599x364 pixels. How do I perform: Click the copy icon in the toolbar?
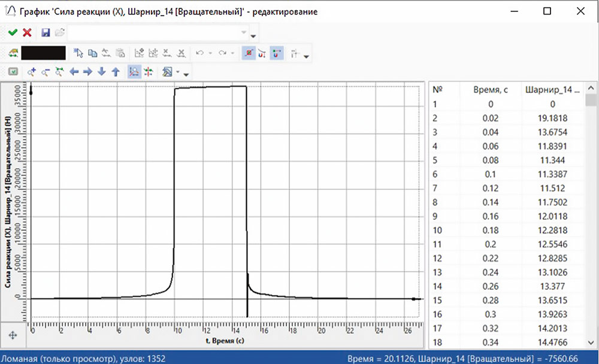click(x=92, y=53)
